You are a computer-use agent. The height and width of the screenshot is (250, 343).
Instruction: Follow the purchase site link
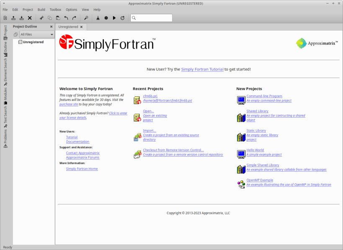click(x=69, y=104)
